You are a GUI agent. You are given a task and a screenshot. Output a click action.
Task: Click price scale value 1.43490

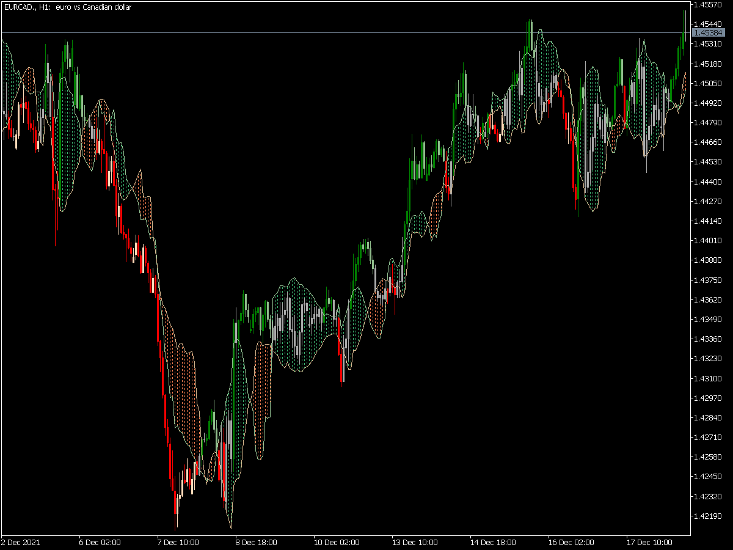pos(708,319)
